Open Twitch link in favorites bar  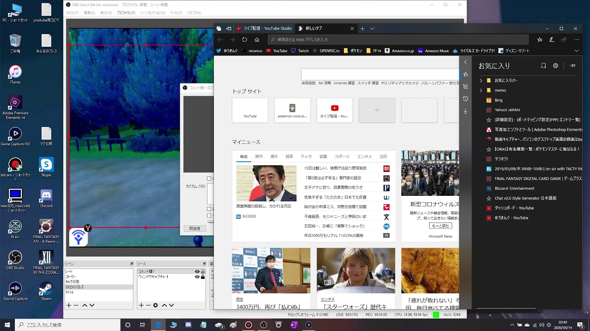(300, 51)
